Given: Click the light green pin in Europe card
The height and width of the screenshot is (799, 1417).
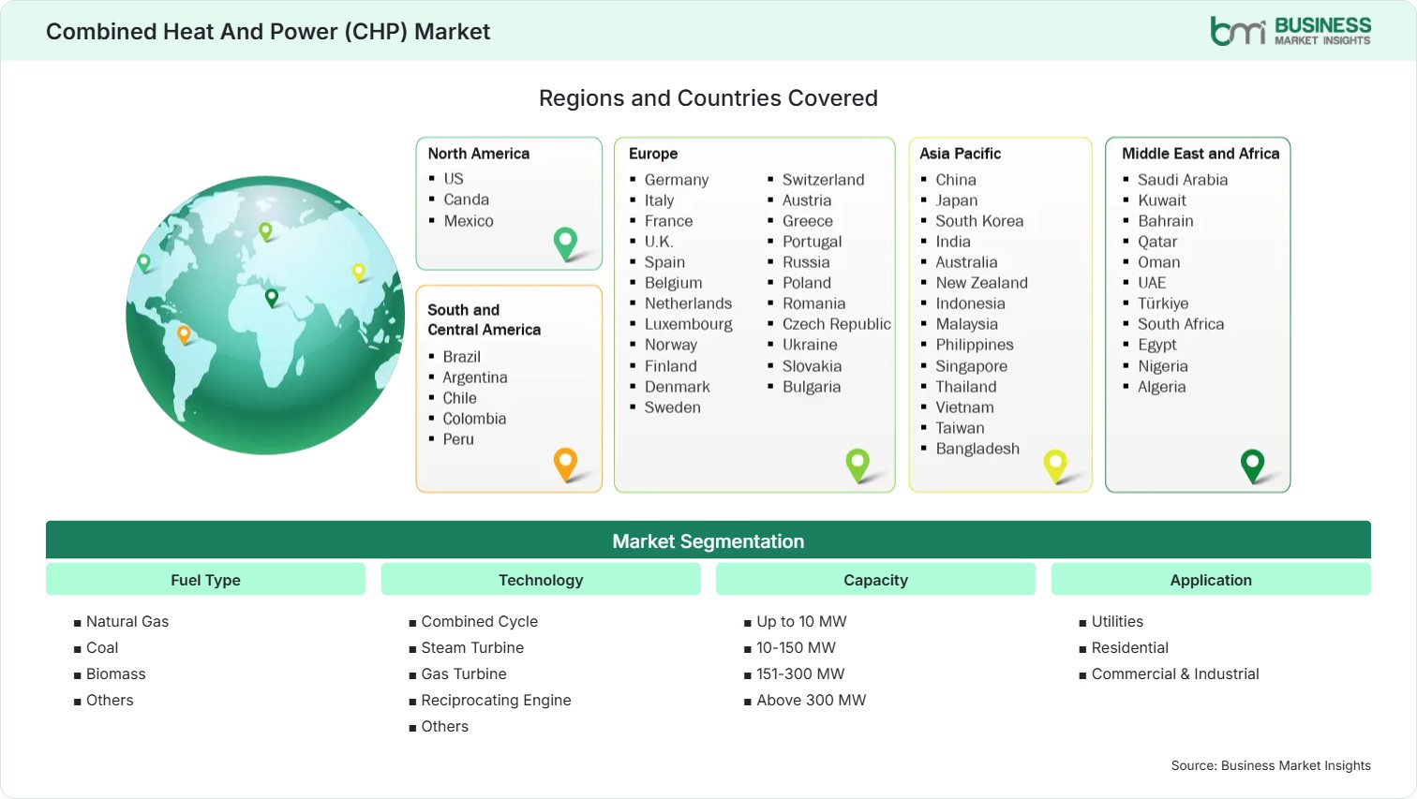Looking at the screenshot, I should pos(858,466).
